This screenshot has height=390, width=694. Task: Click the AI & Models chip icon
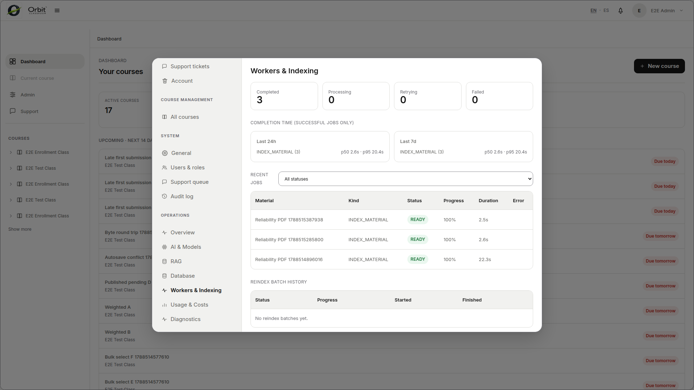(x=164, y=247)
